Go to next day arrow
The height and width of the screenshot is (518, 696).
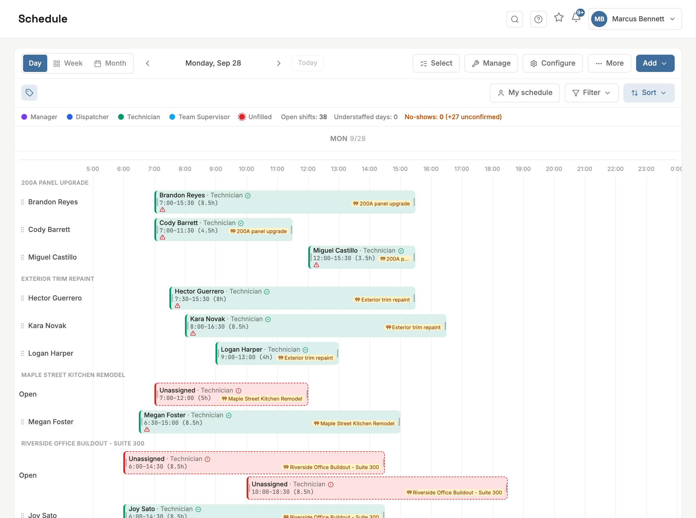point(279,63)
